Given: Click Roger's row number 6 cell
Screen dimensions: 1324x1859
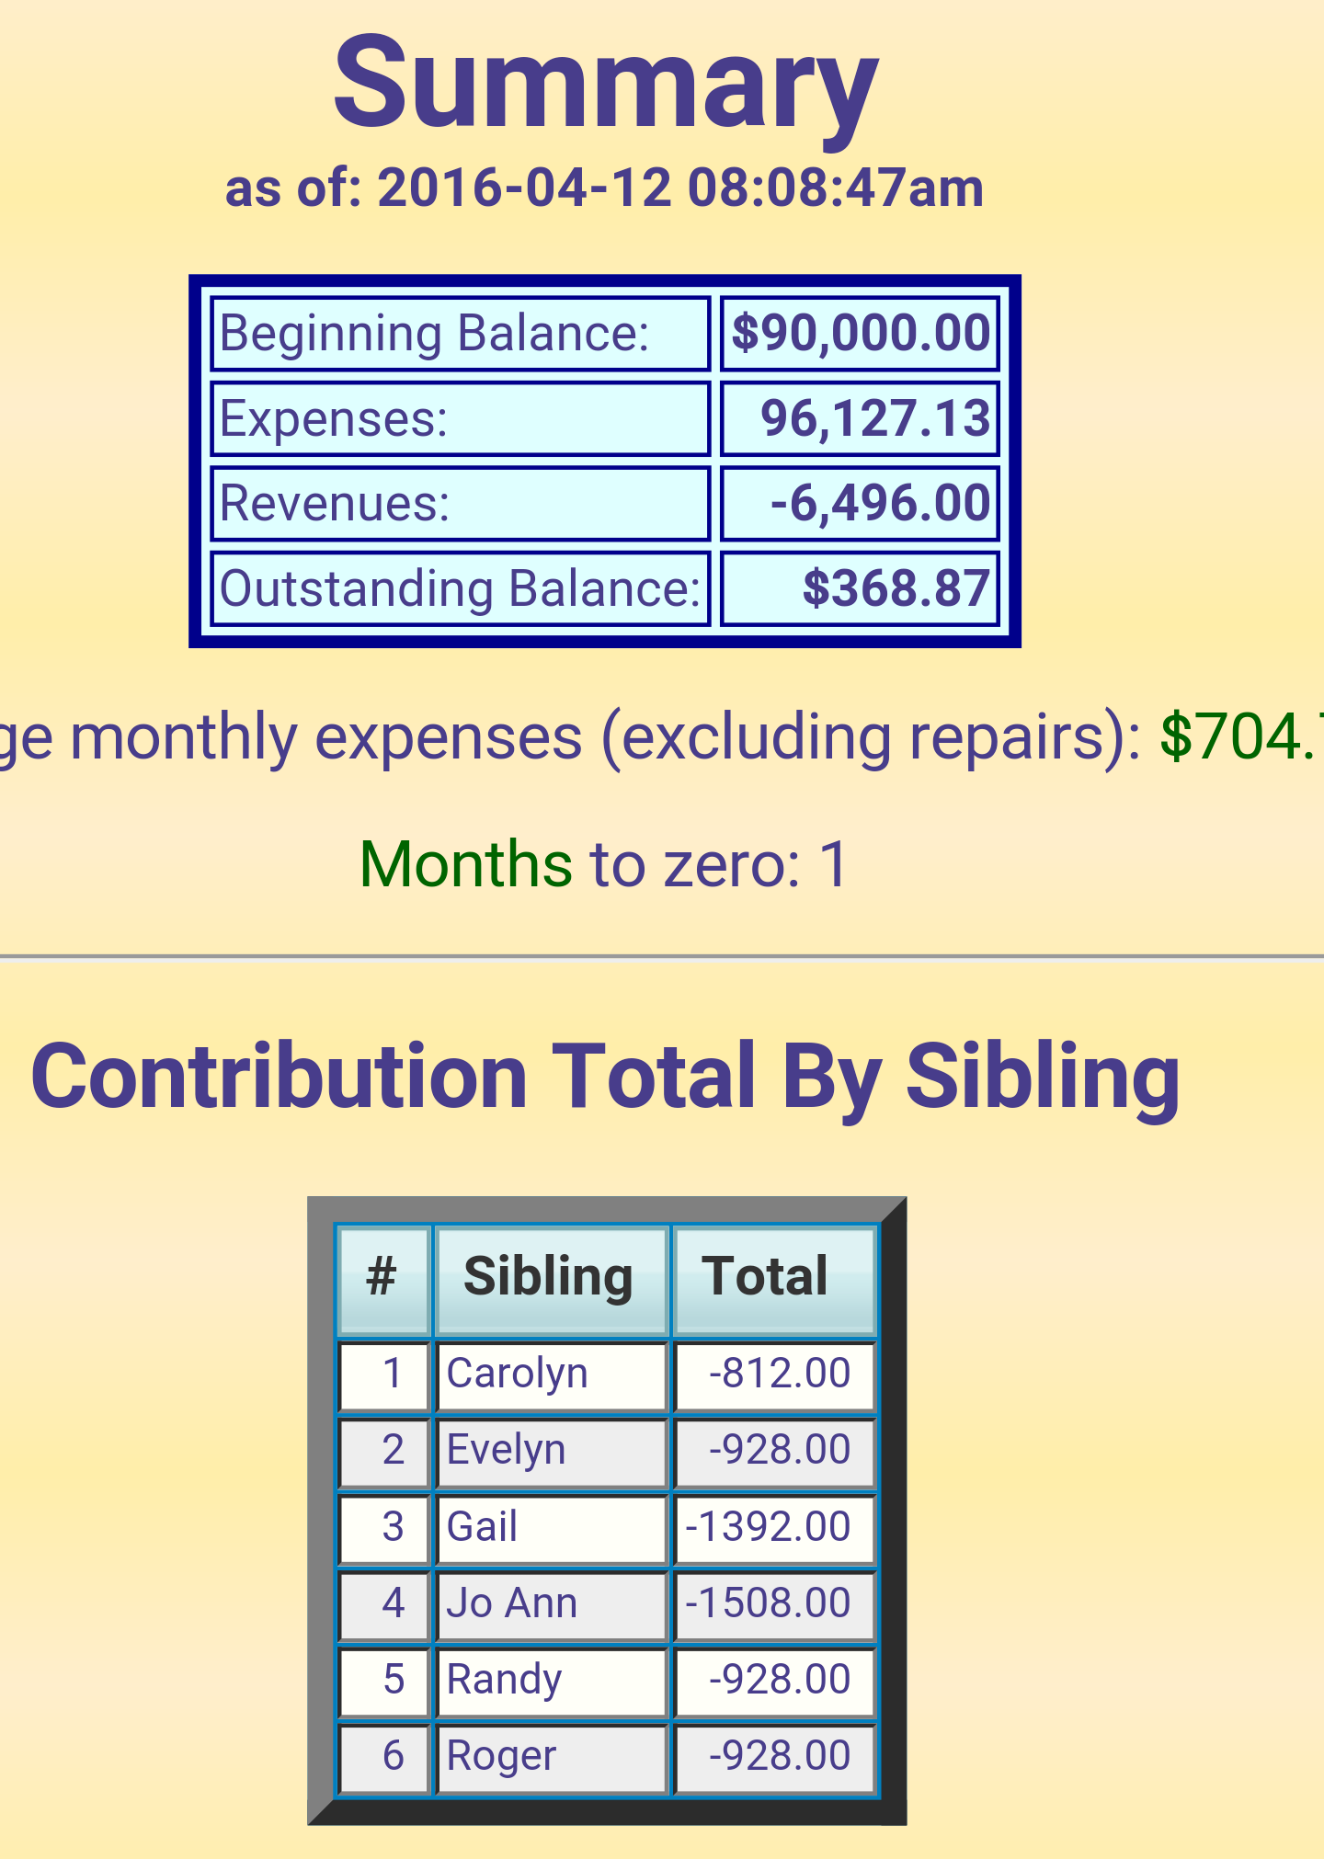Looking at the screenshot, I should 383,1758.
